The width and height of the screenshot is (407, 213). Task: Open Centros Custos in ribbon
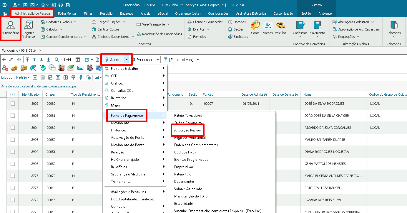click(x=106, y=29)
